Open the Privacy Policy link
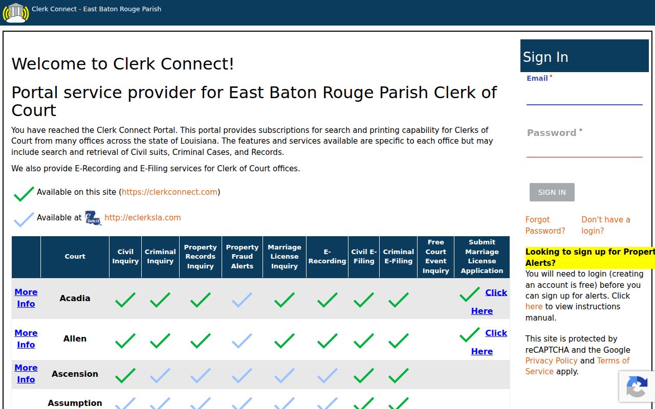Screen dimensions: 655x409 click(x=552, y=361)
